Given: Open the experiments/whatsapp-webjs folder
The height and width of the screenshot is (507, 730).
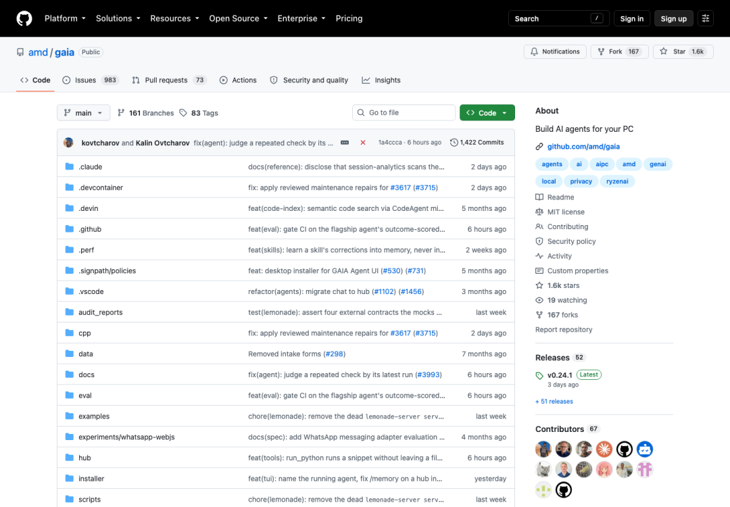Looking at the screenshot, I should 126,437.
